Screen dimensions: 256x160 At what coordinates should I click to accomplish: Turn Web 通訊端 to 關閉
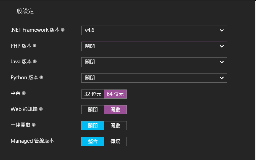(x=93, y=110)
